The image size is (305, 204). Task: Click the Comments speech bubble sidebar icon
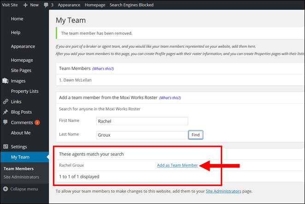coord(5,122)
